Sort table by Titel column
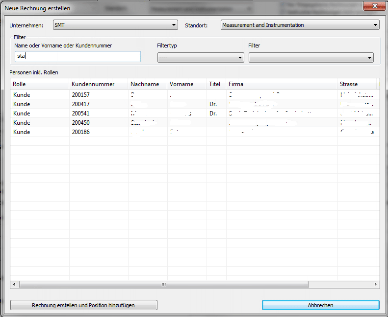Viewport: 388px width, 317px height. [x=216, y=84]
